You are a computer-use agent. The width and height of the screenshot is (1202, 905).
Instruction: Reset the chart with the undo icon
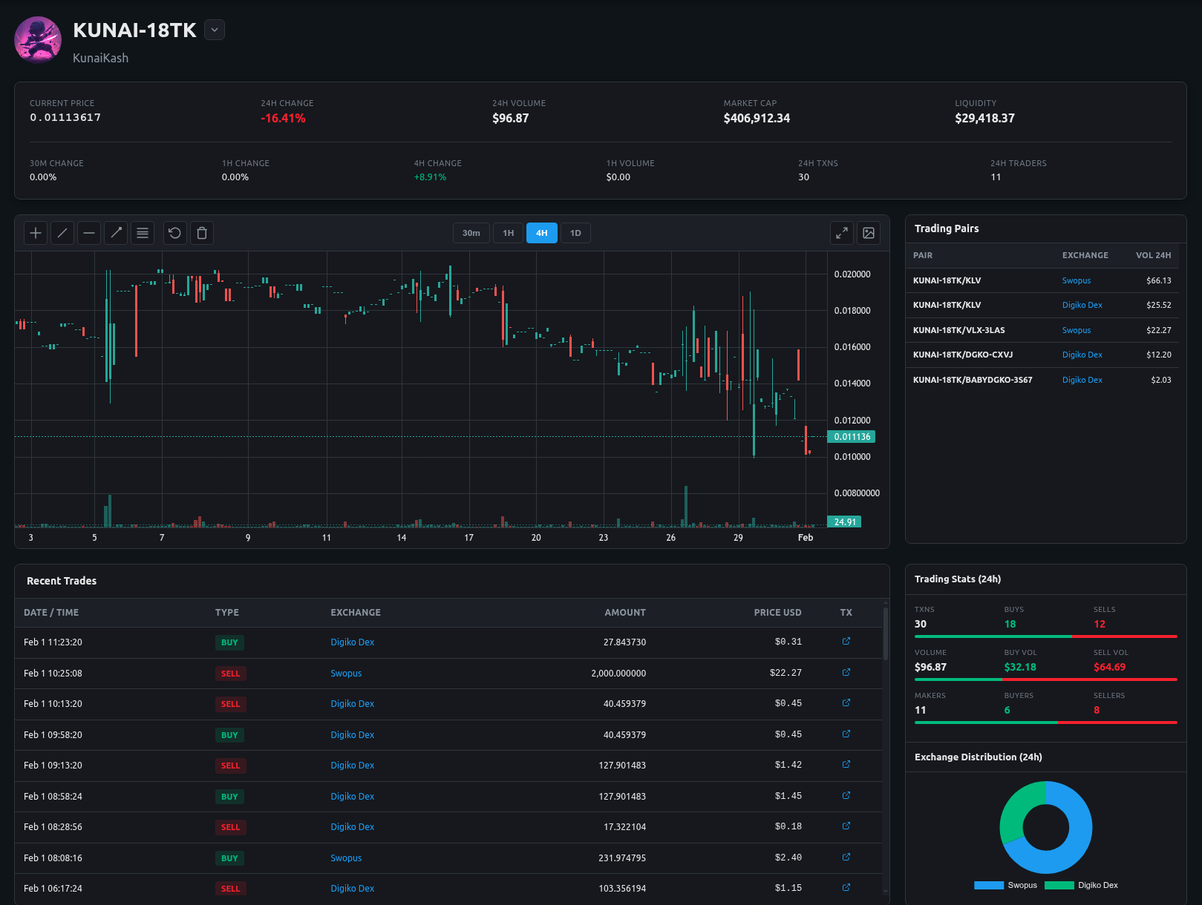[174, 233]
